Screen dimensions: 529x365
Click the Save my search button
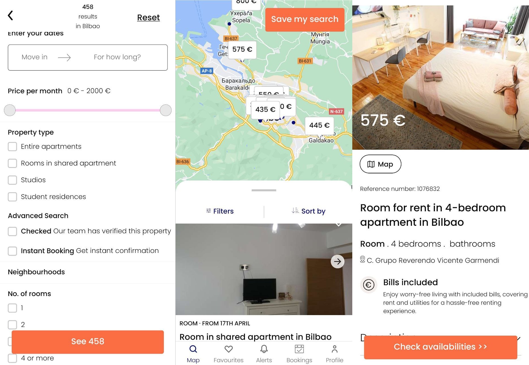(x=305, y=19)
